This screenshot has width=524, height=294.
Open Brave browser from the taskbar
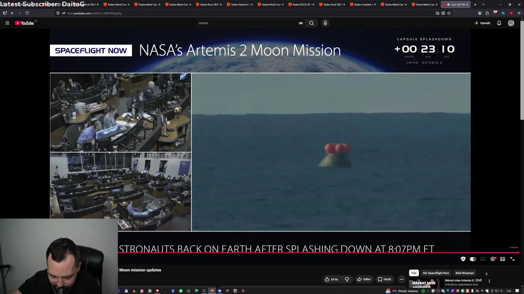[158, 291]
